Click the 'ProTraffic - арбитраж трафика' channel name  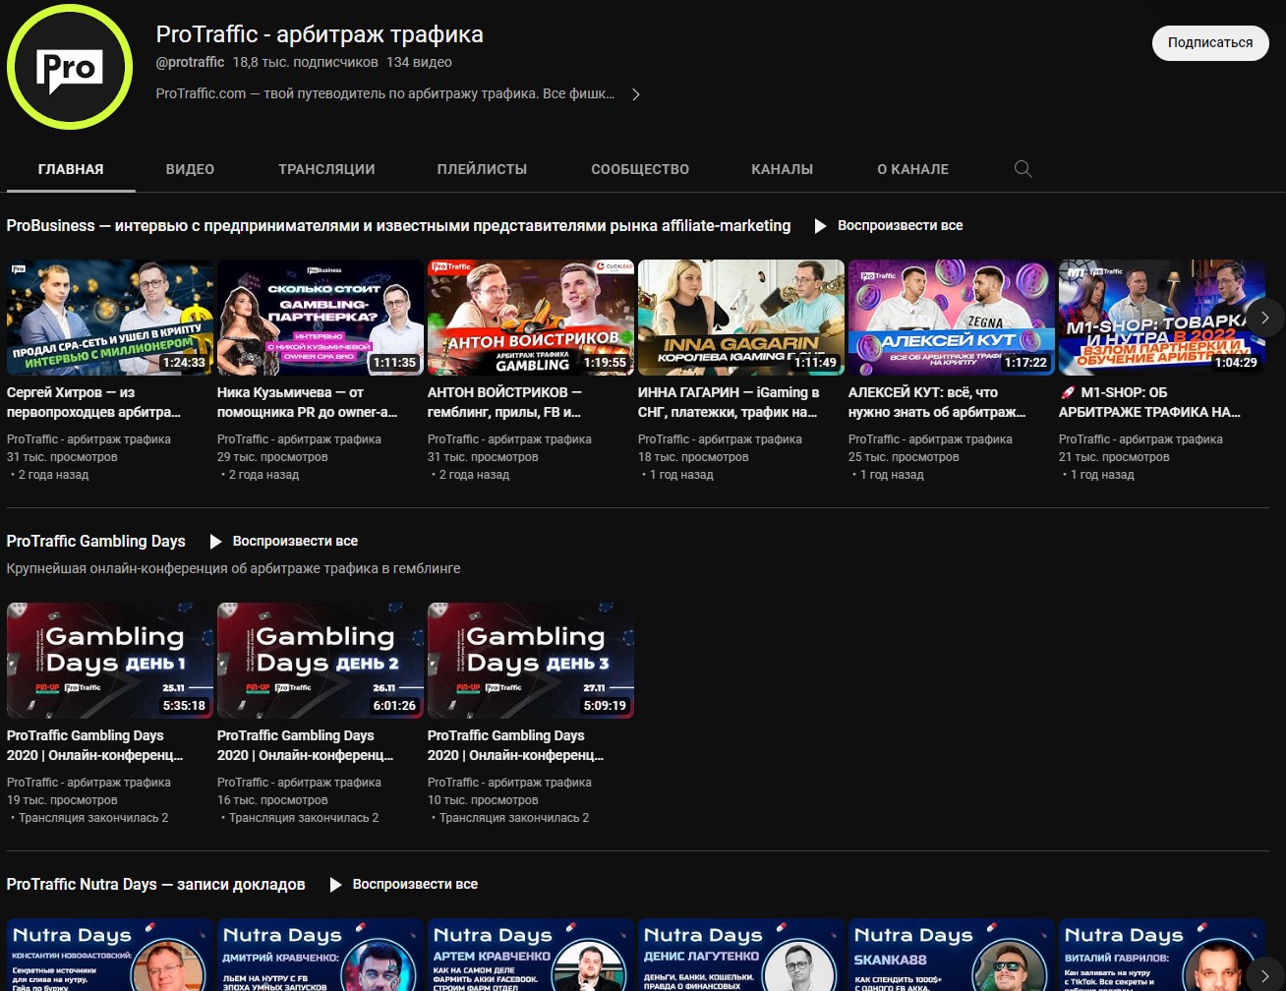click(x=320, y=34)
